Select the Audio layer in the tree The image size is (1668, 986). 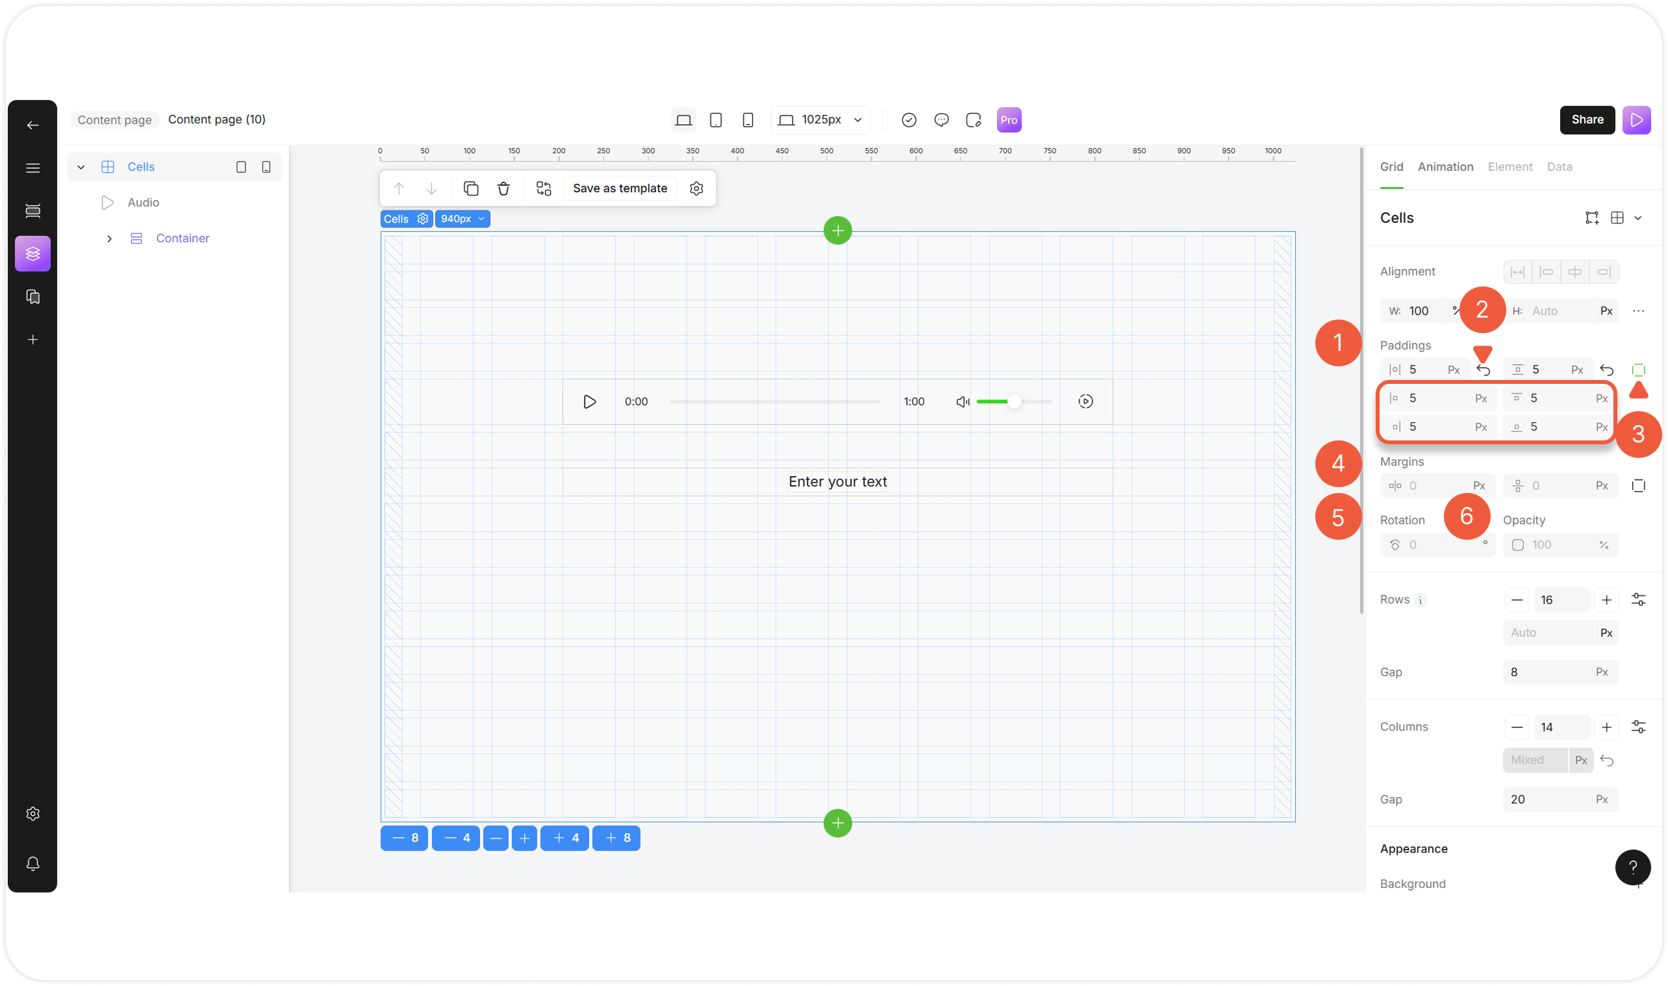click(x=143, y=203)
